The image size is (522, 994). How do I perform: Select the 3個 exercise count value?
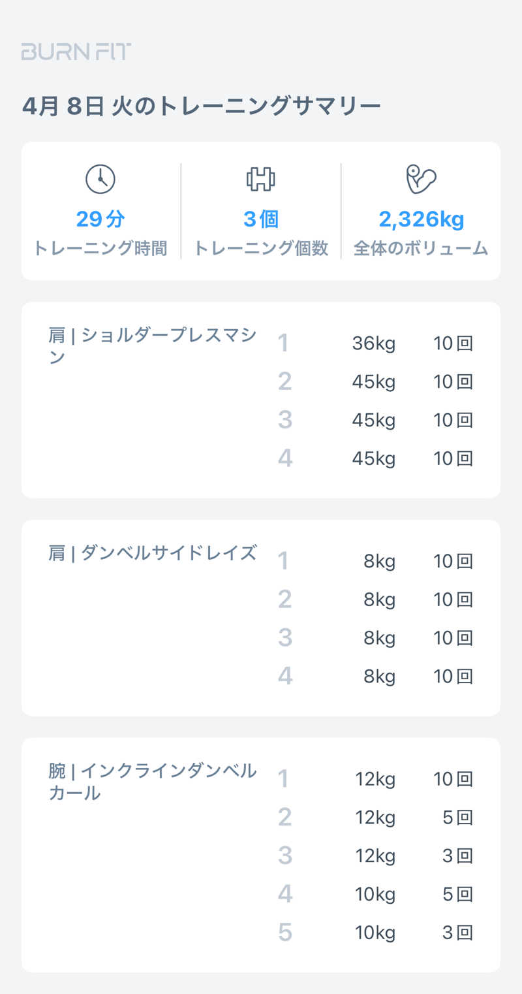pyautogui.click(x=260, y=219)
